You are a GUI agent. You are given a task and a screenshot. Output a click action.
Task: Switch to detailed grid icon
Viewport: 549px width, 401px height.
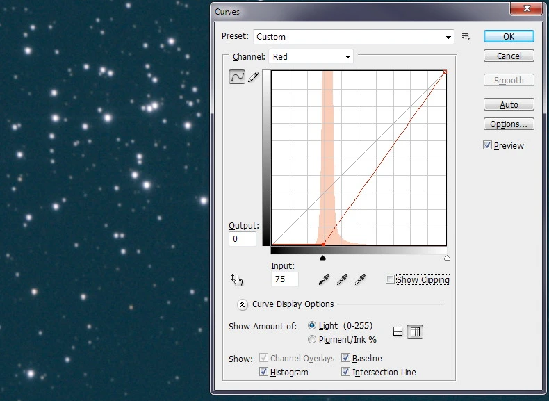(x=414, y=332)
